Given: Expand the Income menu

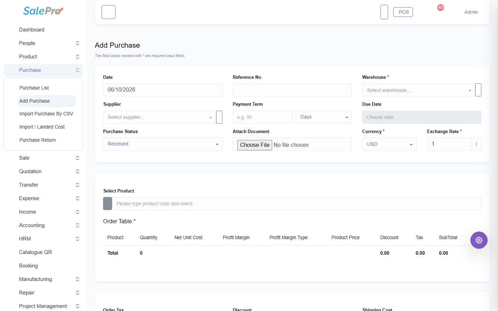Looking at the screenshot, I should [x=43, y=212].
